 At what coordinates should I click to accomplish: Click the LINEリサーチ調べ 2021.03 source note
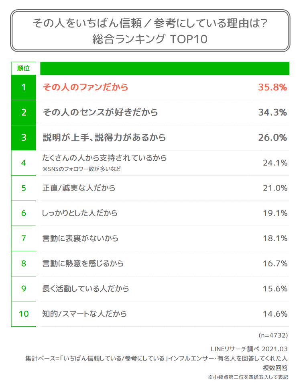coord(249,349)
